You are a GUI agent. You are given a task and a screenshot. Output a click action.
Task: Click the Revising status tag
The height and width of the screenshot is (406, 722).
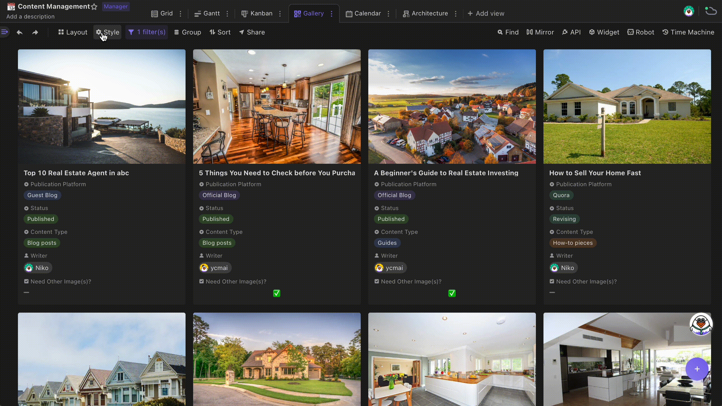(x=564, y=219)
